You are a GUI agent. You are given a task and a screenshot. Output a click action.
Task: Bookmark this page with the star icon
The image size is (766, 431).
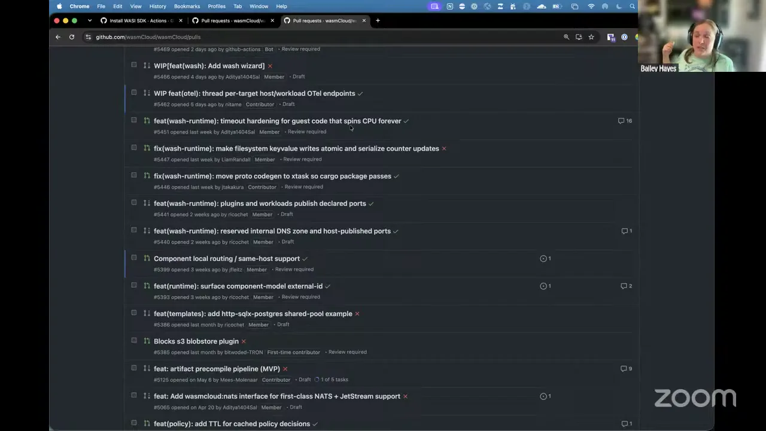point(591,37)
